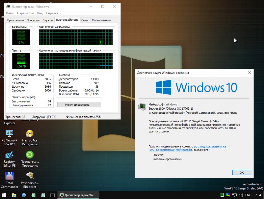Click the green square system tray icon
This screenshot has width=264, height=199.
pos(222,195)
